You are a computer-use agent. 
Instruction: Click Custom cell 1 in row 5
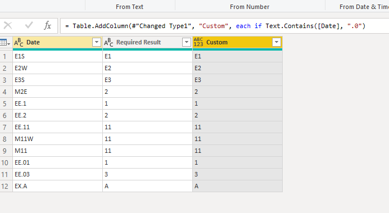[237, 103]
